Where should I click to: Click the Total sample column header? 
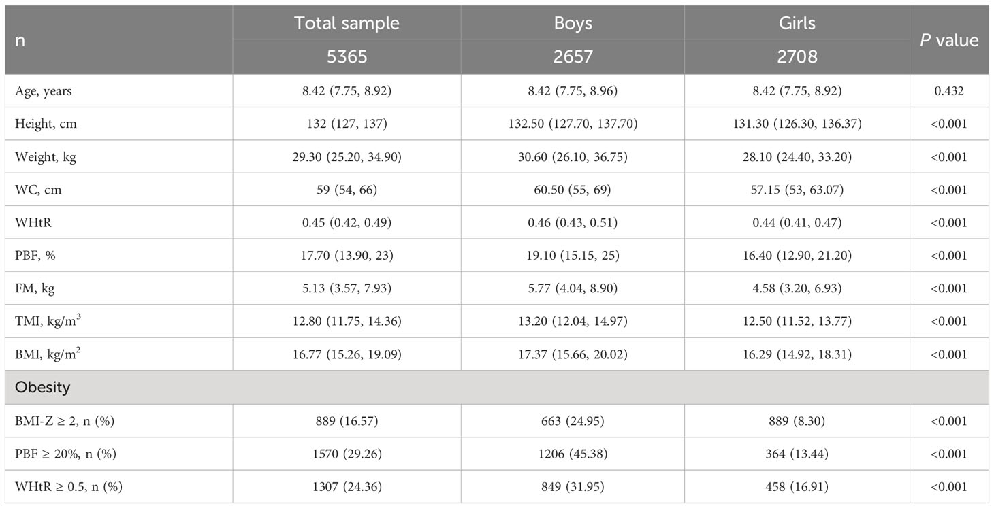coord(347,22)
